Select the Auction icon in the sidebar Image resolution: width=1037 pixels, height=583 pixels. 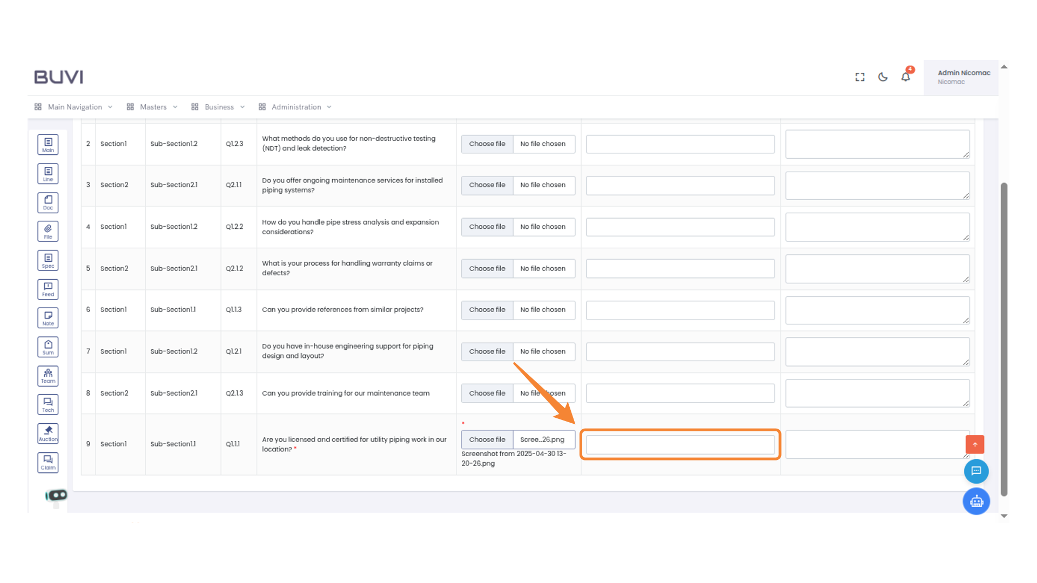pyautogui.click(x=48, y=433)
